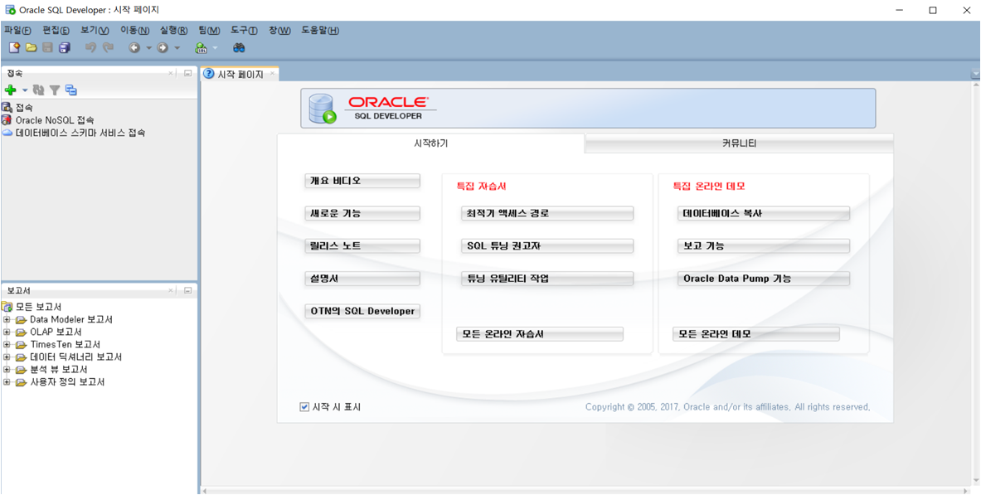Expand the OLAP 보고서 node
This screenshot has width=981, height=495.
(x=7, y=332)
